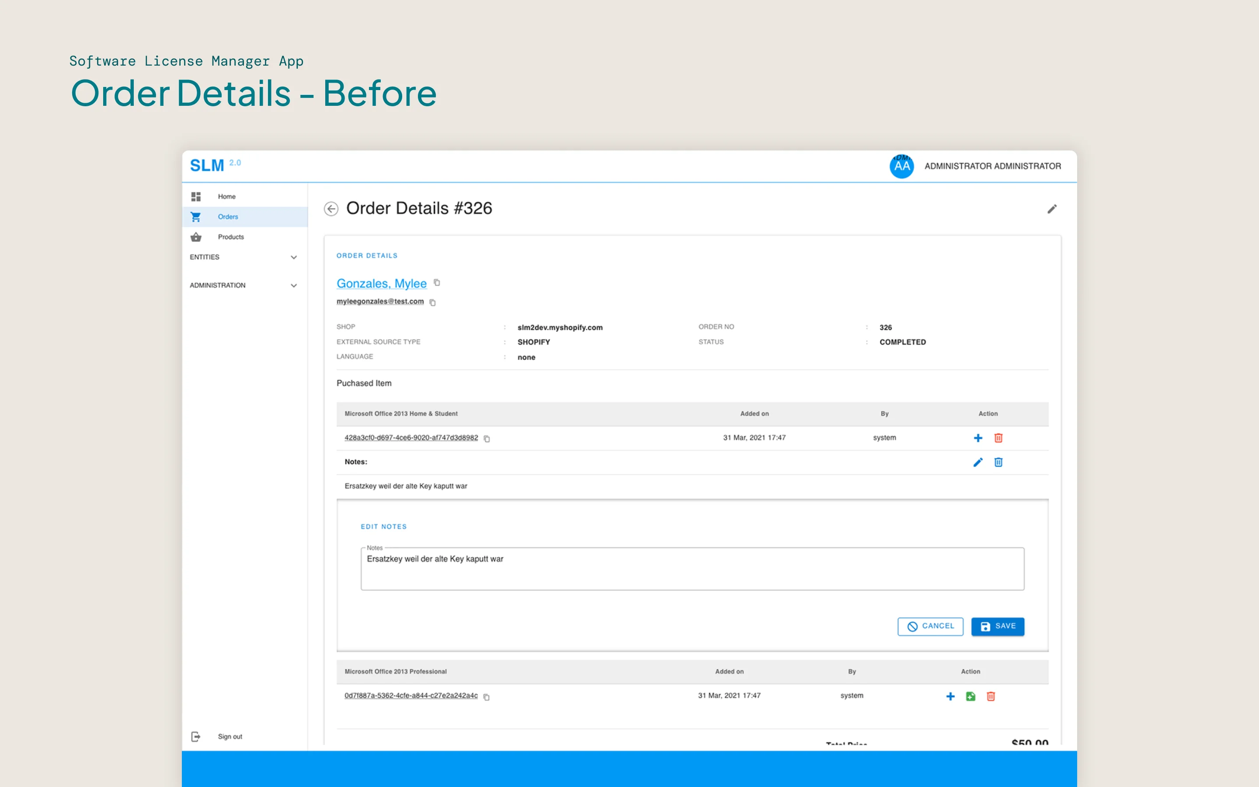This screenshot has width=1259, height=787.
Task: Click Sign out
Action: coord(230,737)
